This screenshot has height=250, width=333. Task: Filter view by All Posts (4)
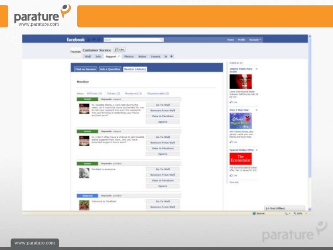click(94, 93)
